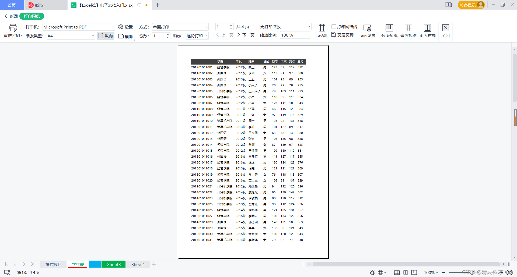Open print mode (单面打印) dropdown
The image size is (517, 277).
207,27
